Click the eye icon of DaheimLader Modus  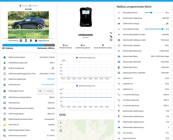[x=119, y=56]
